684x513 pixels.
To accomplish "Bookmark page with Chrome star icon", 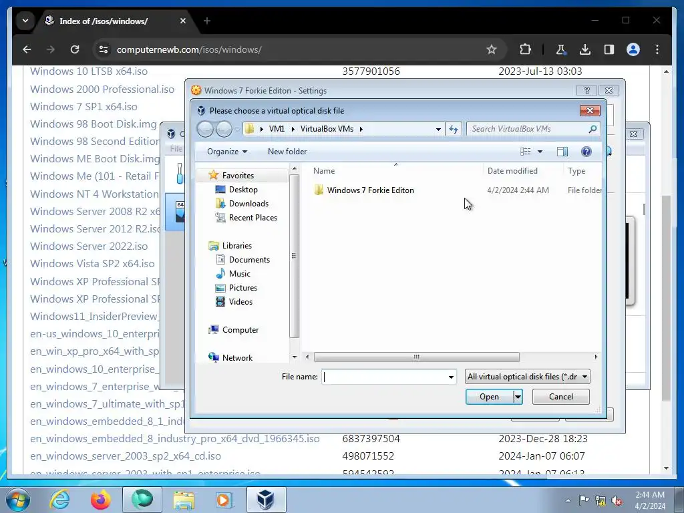I will click(x=492, y=49).
